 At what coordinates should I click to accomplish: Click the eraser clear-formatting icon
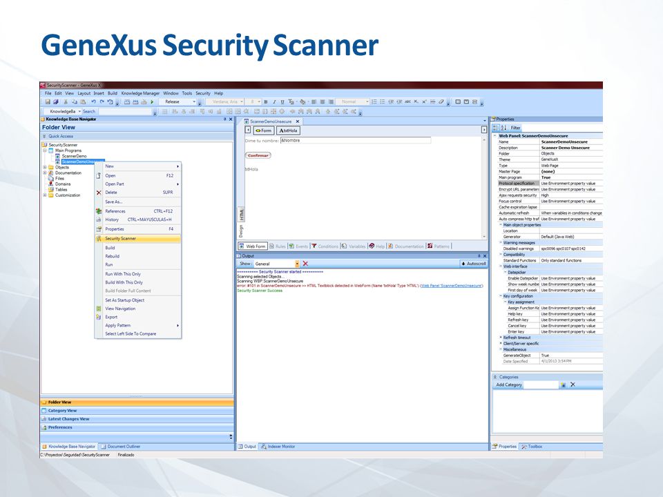point(441,102)
